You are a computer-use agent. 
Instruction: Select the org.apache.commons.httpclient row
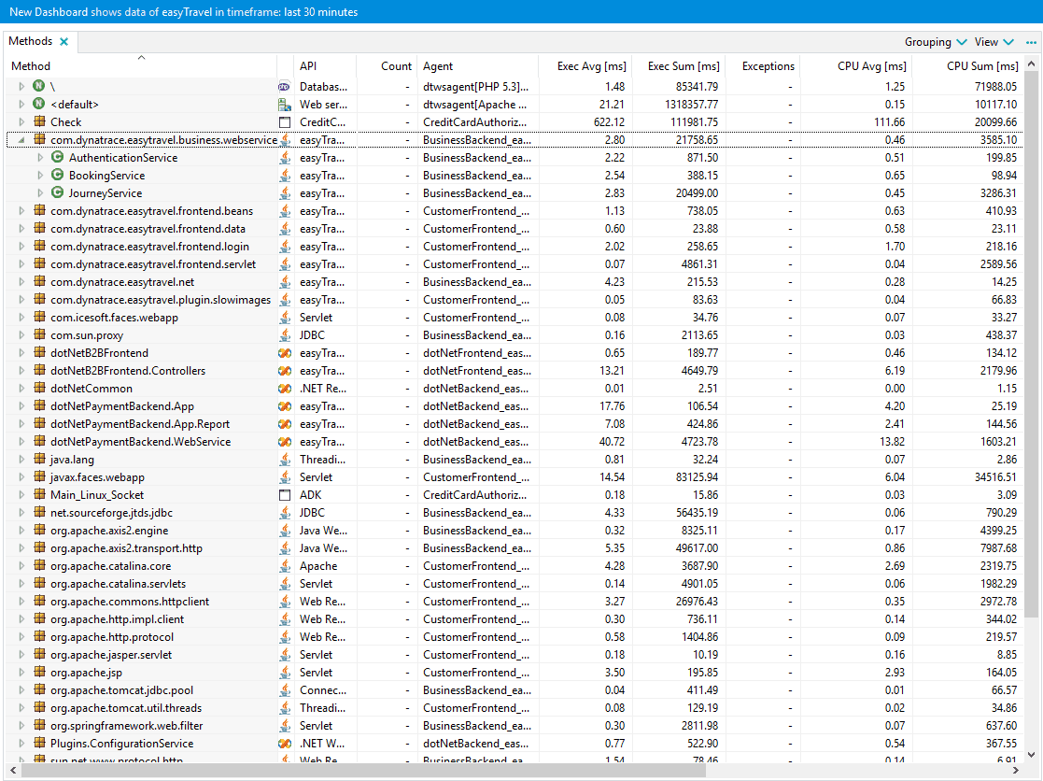tap(515, 602)
